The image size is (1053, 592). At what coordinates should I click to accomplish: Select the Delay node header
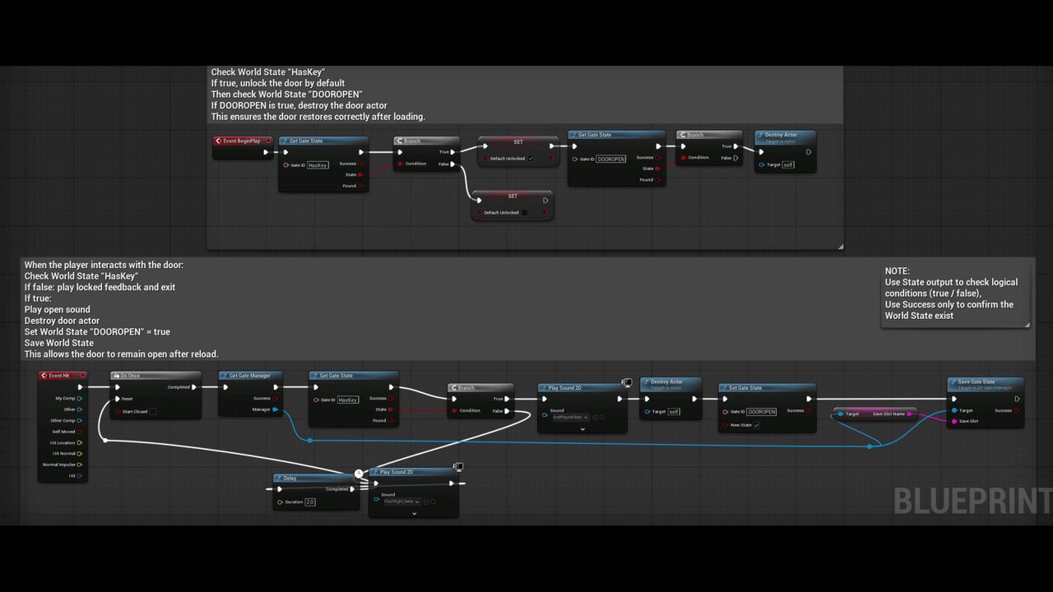316,478
